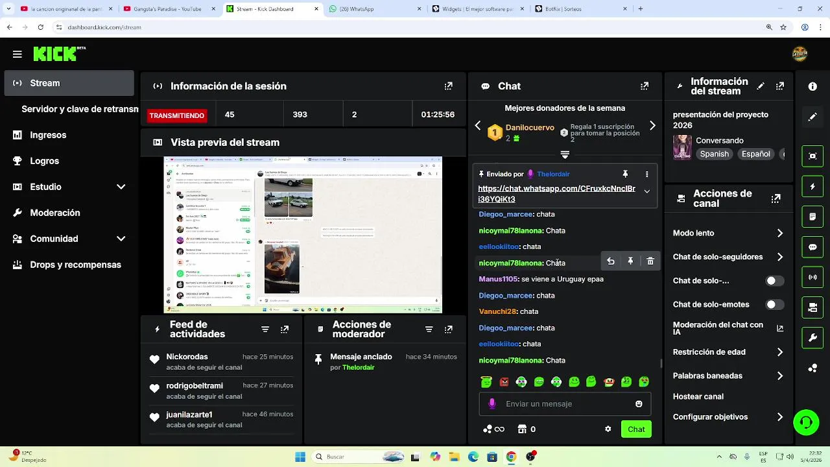This screenshot has height=467, width=830.
Task: Unpin the pinned WhatsApp message
Action: point(625,174)
